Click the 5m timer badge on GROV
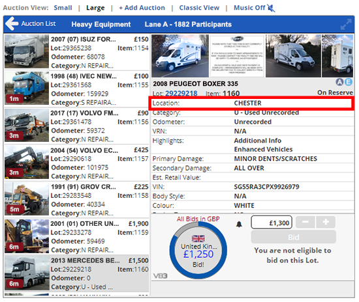This screenshot has width=359, height=302. (x=14, y=210)
